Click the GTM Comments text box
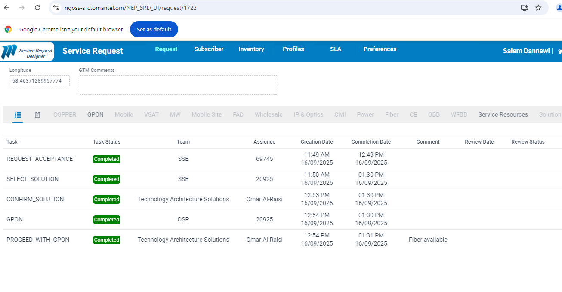The height and width of the screenshot is (292, 562). [178, 85]
